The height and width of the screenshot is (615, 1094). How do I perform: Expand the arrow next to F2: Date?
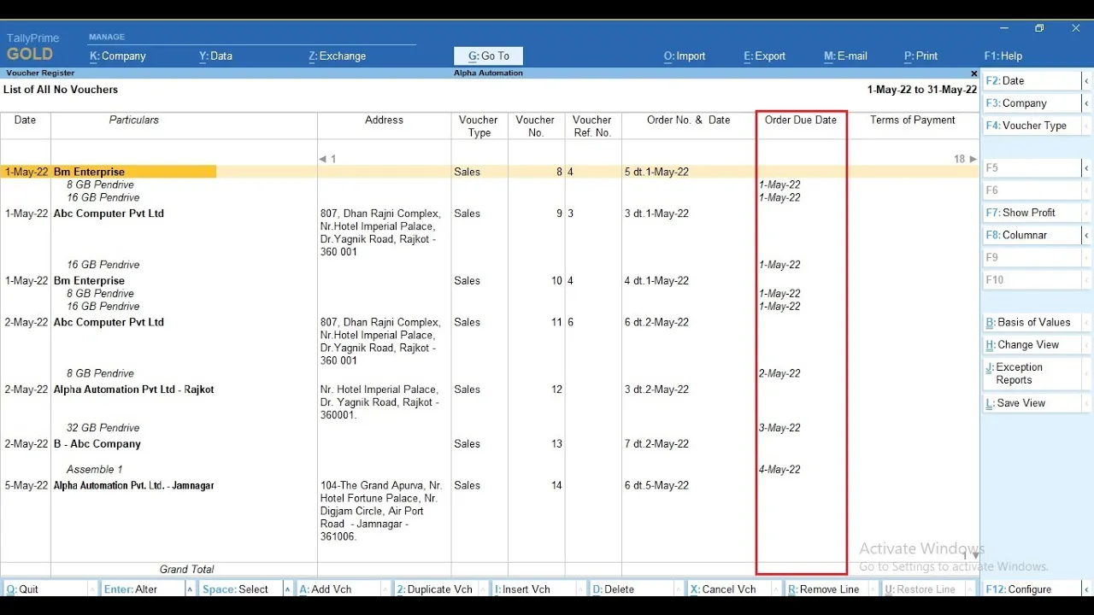(1086, 81)
